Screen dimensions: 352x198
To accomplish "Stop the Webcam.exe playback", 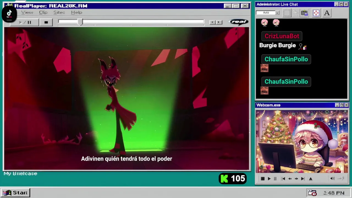I will 262,179.
